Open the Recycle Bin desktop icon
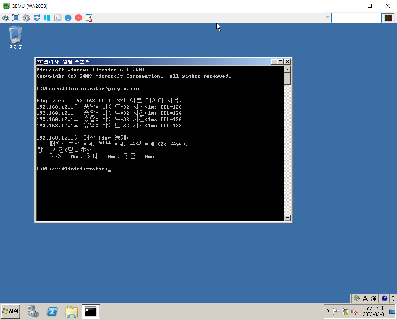 [15, 38]
